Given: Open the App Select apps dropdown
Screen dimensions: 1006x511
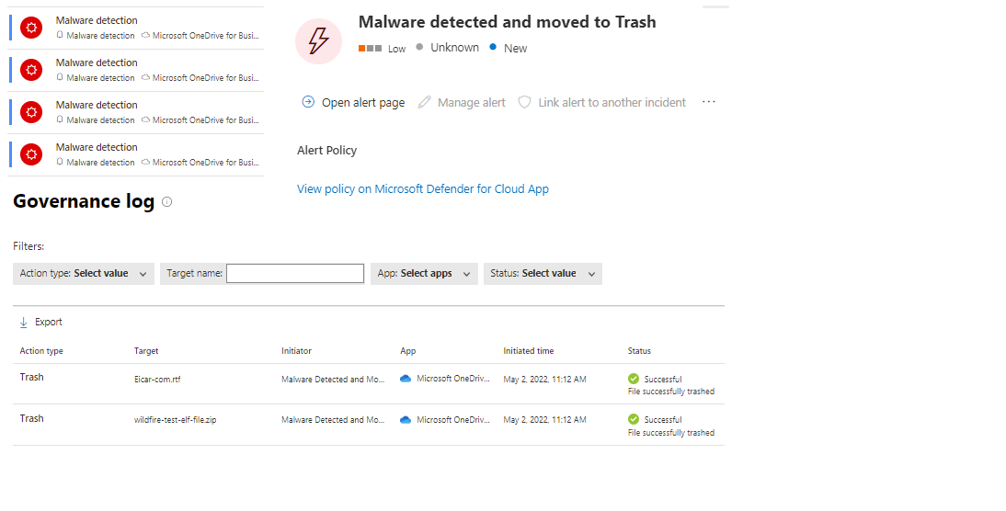Looking at the screenshot, I should point(424,274).
